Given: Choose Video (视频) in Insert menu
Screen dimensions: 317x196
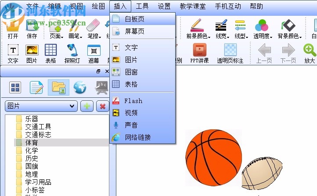Looking at the screenshot, I should pyautogui.click(x=143, y=113).
